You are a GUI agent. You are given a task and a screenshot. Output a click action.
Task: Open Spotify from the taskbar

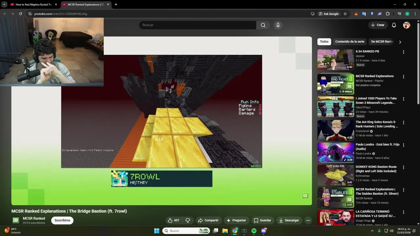tap(254, 231)
